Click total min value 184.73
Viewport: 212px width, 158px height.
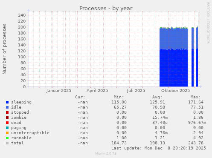119,143
